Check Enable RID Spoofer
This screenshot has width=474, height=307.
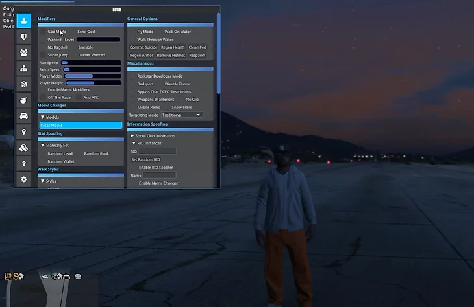pos(134,167)
